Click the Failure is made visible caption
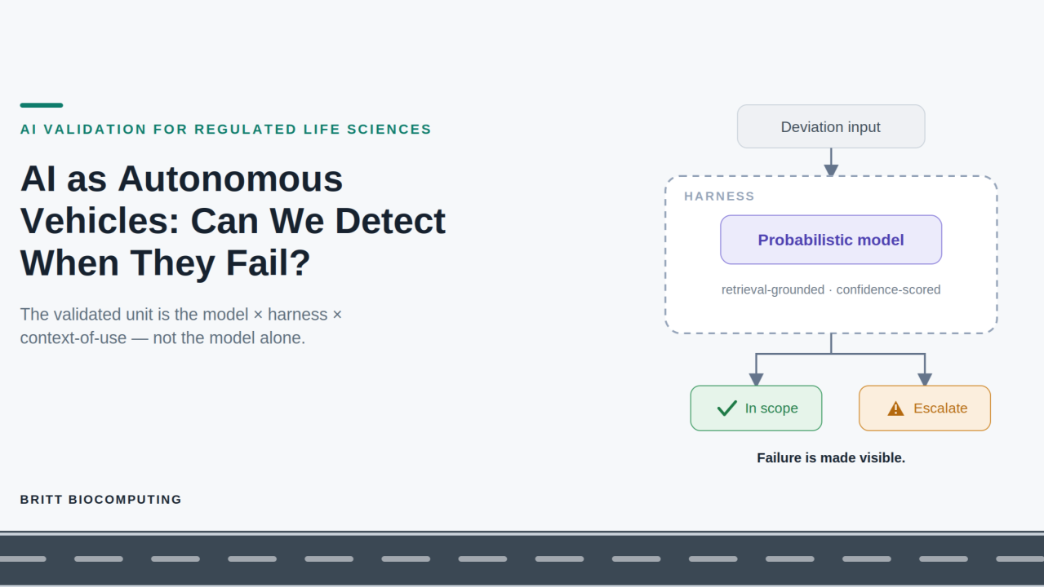Screen dimensions: 1044x587 (831, 458)
